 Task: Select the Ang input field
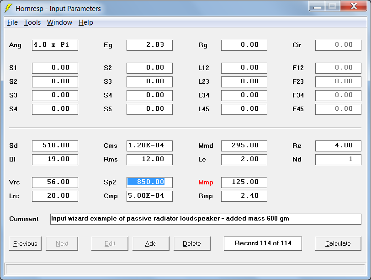point(55,45)
